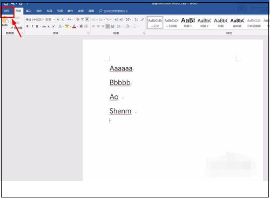Click the Grow Font icon
Image resolution: width=270 pixels, height=198 pixels.
point(58,19)
